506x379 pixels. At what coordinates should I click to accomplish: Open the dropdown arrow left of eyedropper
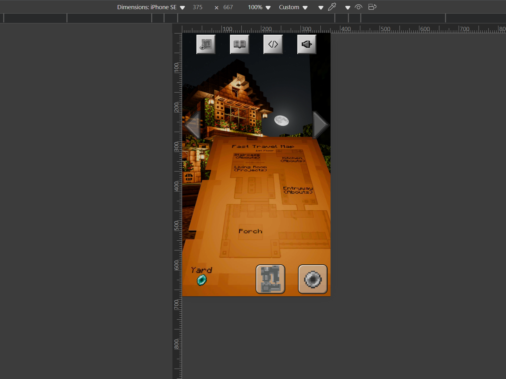pos(321,8)
